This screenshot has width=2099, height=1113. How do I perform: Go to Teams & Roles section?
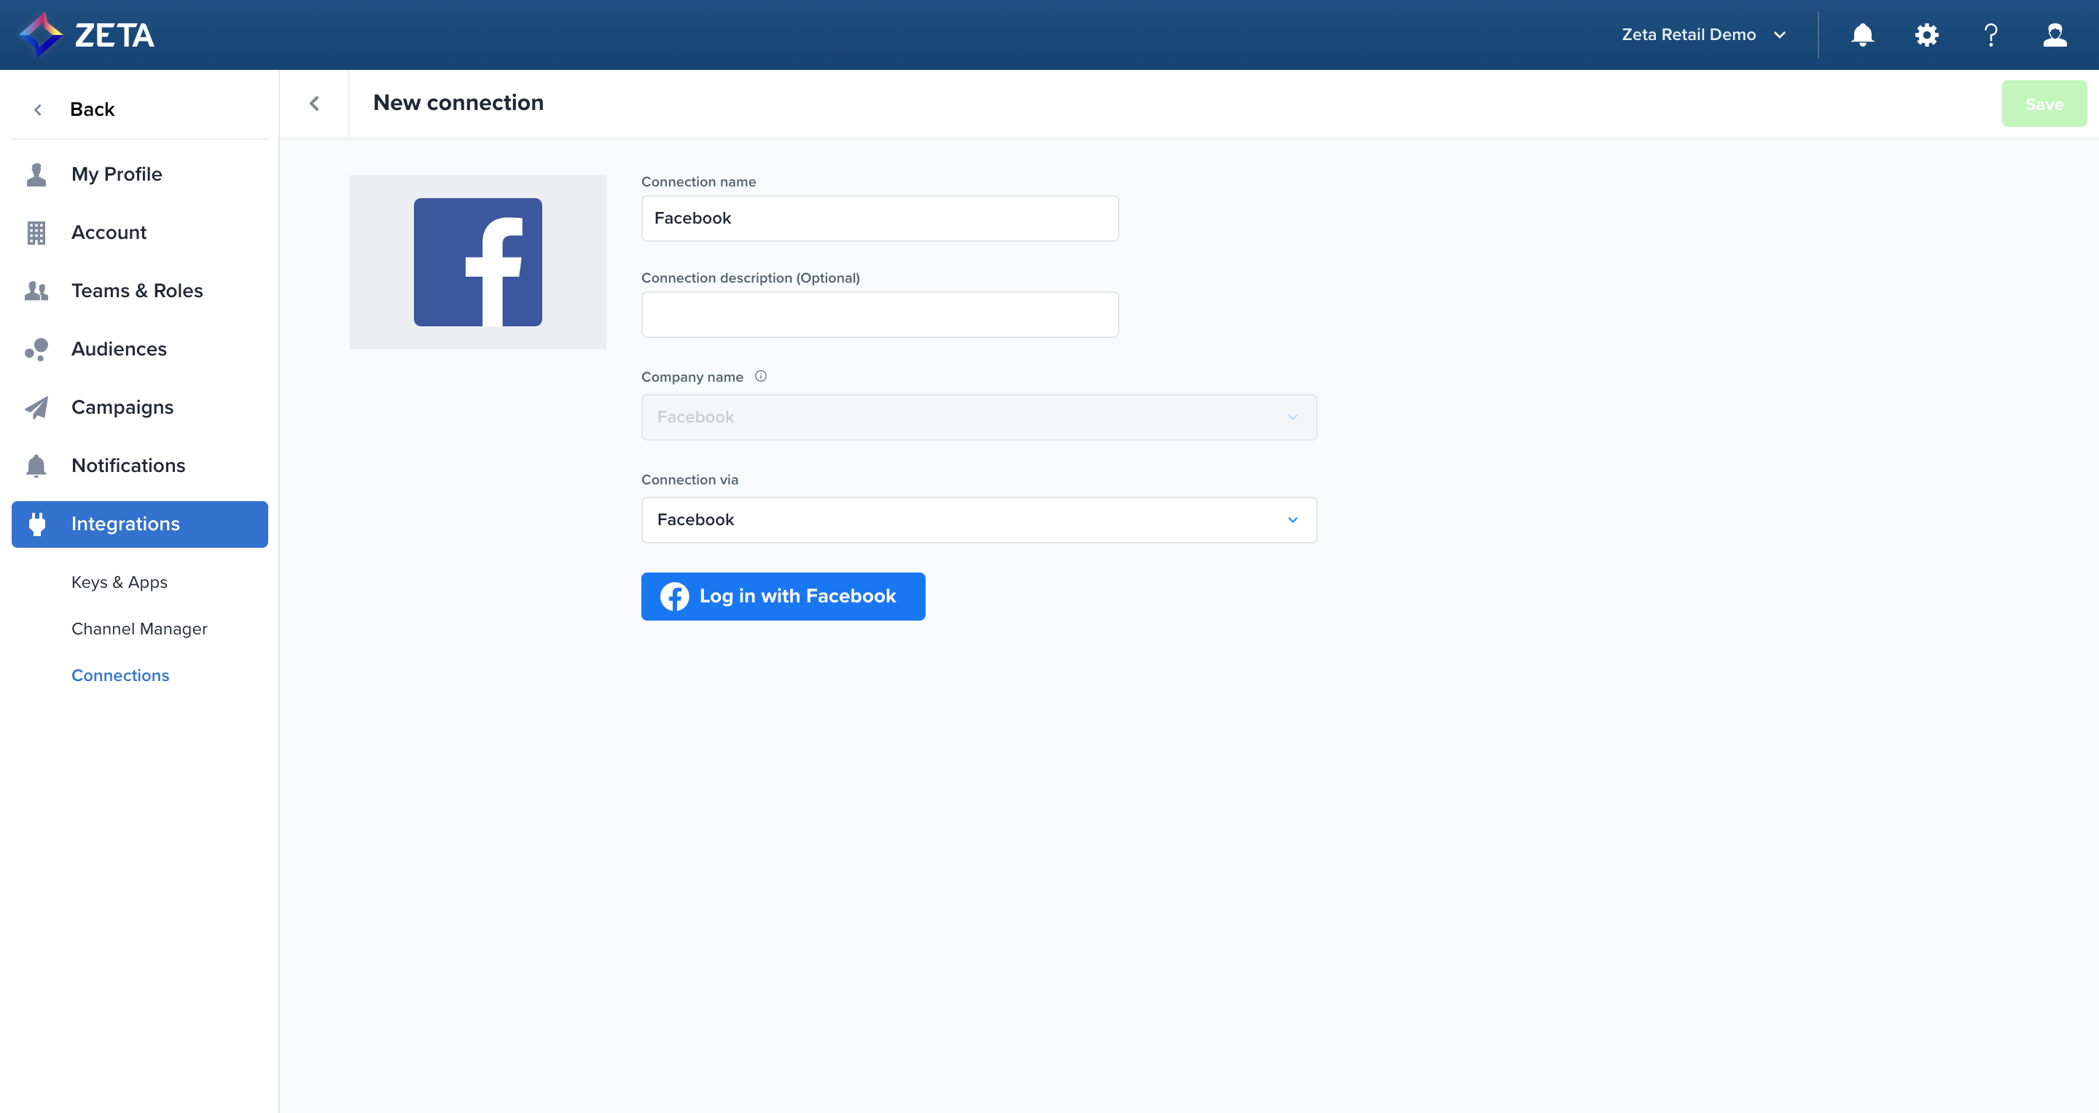tap(137, 291)
